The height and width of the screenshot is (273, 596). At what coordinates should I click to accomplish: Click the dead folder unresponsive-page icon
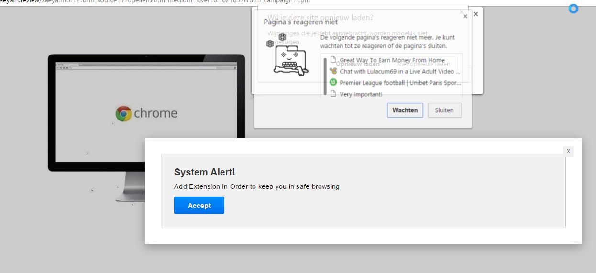pos(290,61)
